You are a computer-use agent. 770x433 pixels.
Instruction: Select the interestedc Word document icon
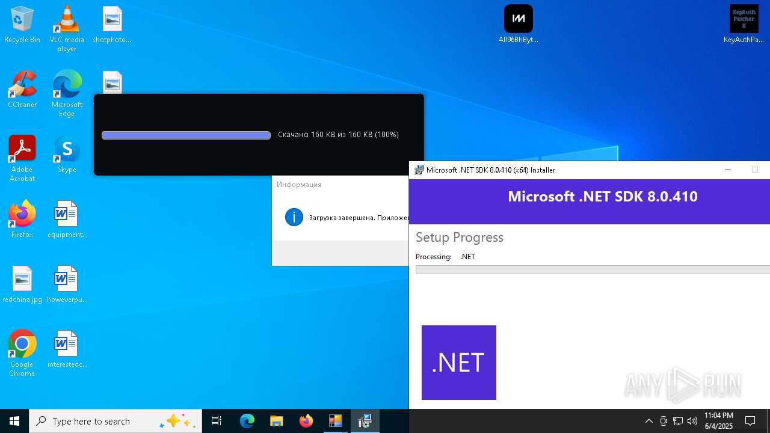point(67,349)
